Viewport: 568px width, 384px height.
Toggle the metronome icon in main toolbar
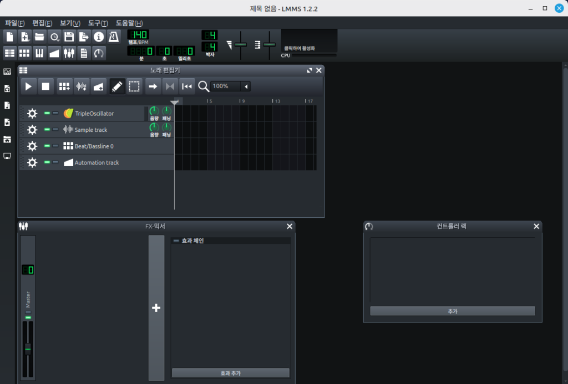pos(113,37)
